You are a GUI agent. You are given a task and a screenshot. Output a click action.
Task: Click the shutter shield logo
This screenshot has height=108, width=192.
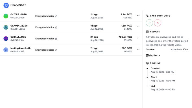147,55
